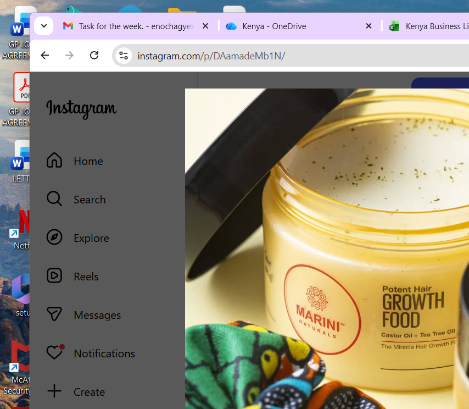Click the Notifications label in the sidebar
The height and width of the screenshot is (409, 469).
click(104, 353)
